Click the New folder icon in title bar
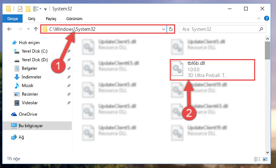The image size is (276, 168). (28, 9)
